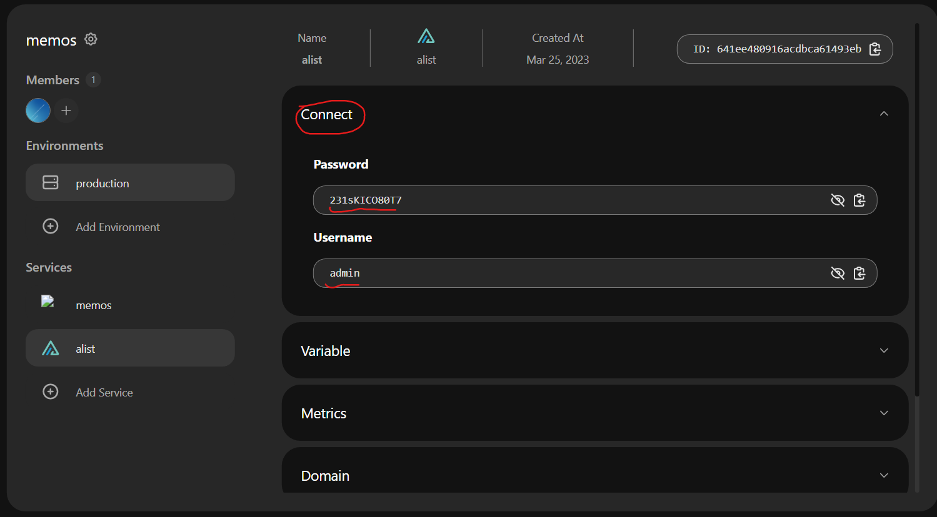The image size is (937, 517).
Task: Click the alist logo in header
Action: [426, 37]
